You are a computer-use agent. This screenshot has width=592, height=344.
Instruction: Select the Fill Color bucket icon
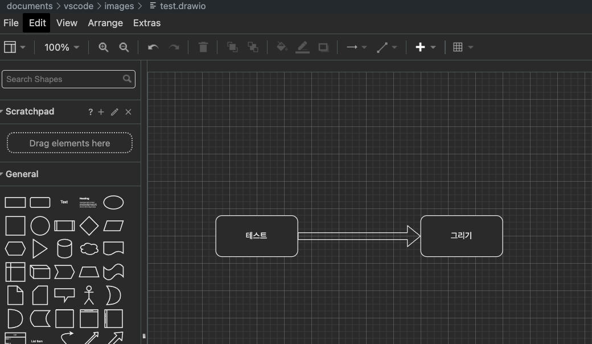[x=281, y=47]
